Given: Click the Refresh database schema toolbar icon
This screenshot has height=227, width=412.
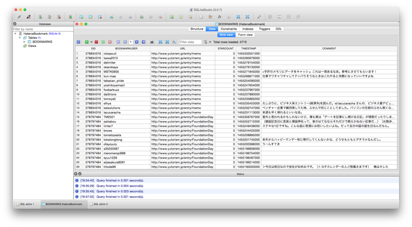Looking at the screenshot, I should click(70, 17).
